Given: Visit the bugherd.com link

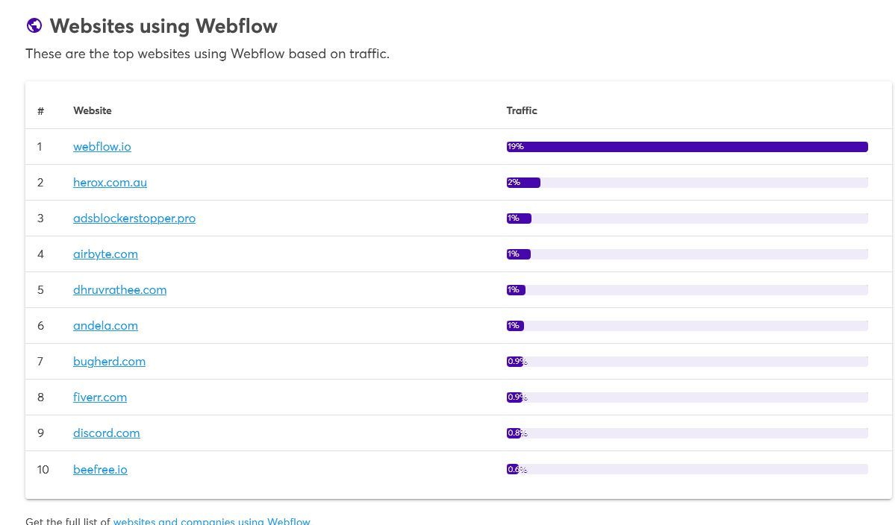Looking at the screenshot, I should pyautogui.click(x=109, y=362).
